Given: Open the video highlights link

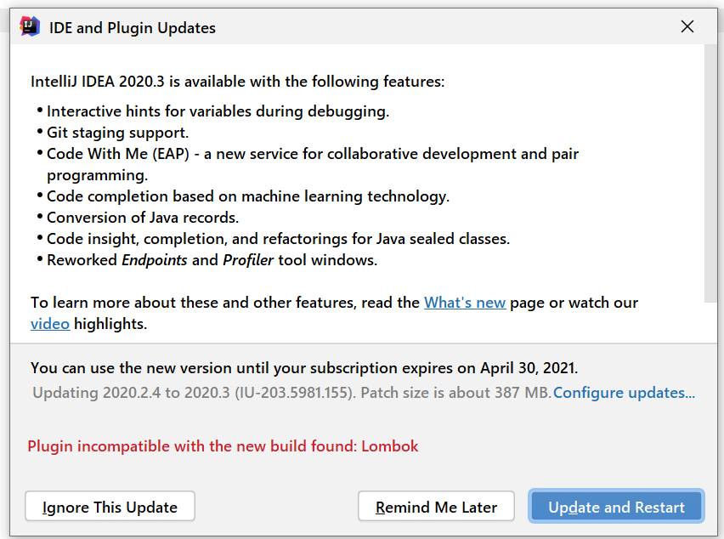Looking at the screenshot, I should (x=49, y=324).
